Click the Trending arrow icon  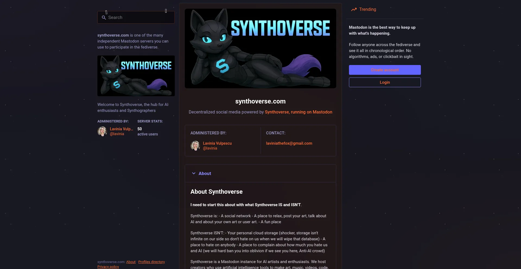coord(354,9)
